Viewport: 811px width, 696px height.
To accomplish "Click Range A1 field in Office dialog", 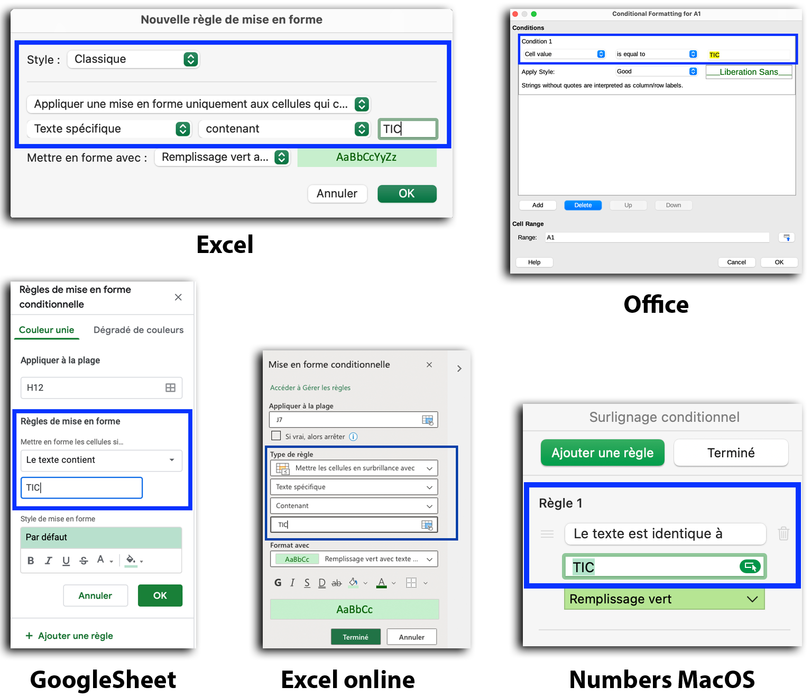I will click(x=657, y=238).
